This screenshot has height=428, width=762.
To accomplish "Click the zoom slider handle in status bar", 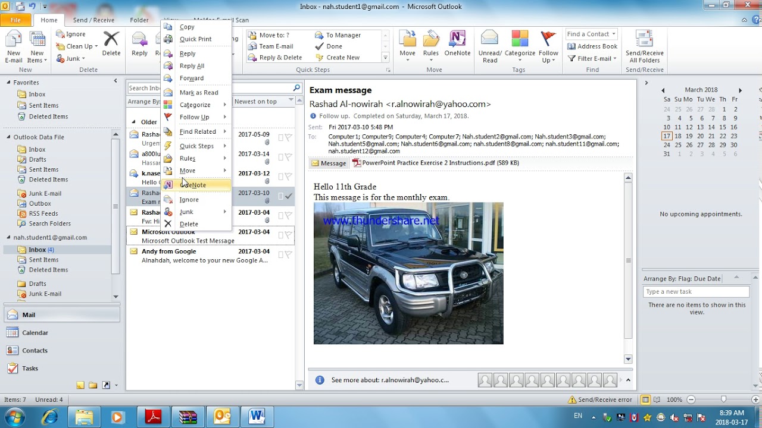I will click(723, 399).
